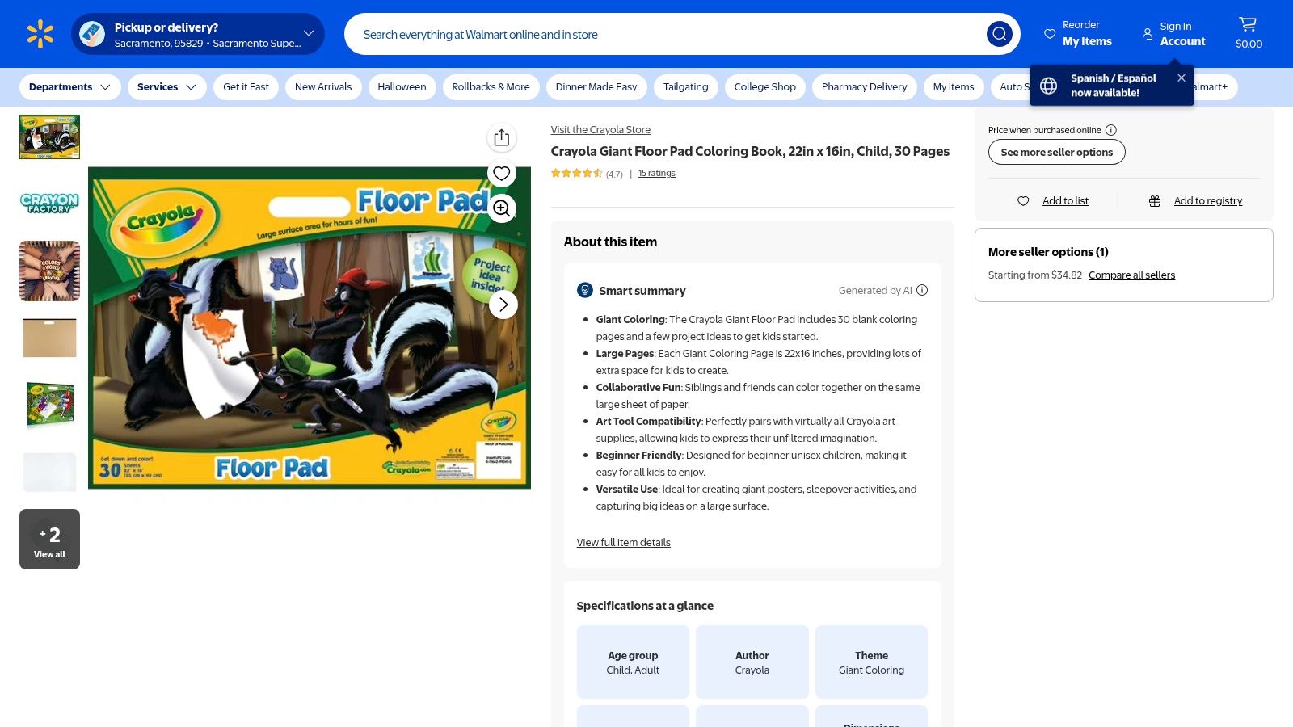Click More seller options (1) heading

click(x=1048, y=252)
